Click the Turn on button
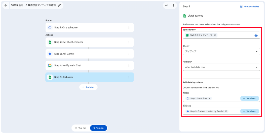This screenshot has height=134, width=266. tap(98, 128)
